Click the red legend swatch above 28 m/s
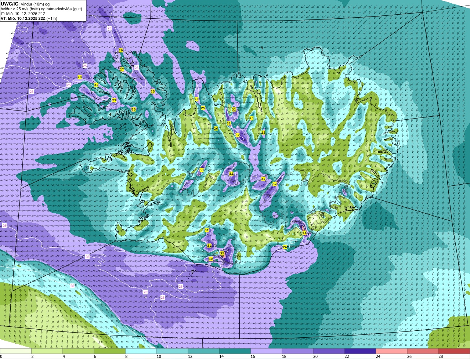 click(x=455, y=351)
